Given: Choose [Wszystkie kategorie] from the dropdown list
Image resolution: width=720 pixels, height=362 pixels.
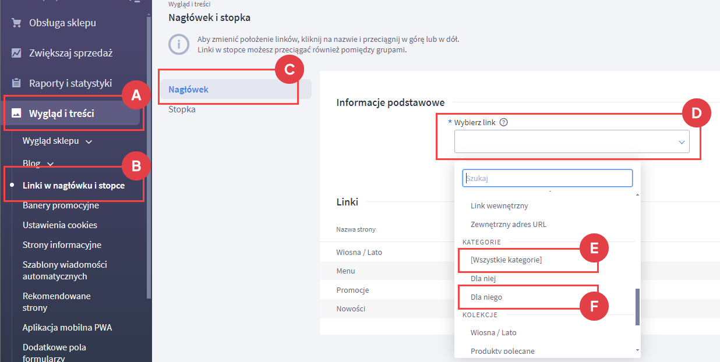Looking at the screenshot, I should [506, 260].
